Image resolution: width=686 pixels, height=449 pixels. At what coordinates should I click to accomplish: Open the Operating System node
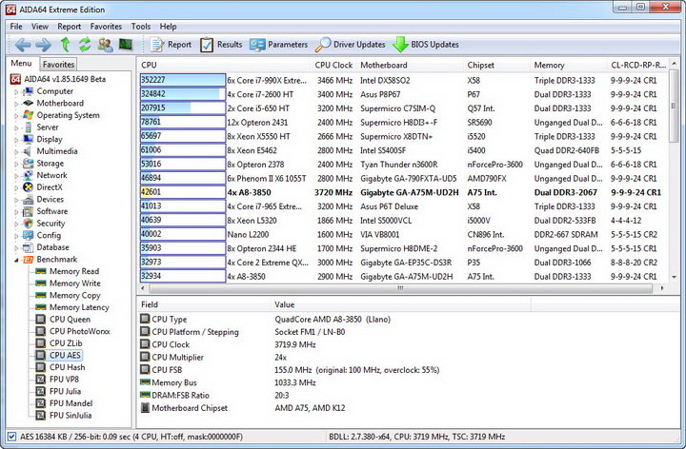(x=68, y=115)
